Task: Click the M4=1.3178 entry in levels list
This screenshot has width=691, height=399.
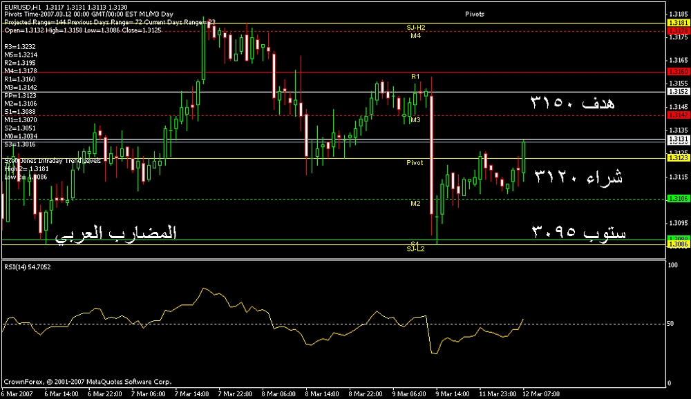Action: [x=21, y=71]
